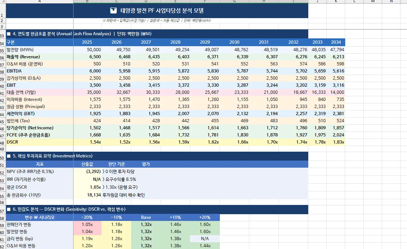
Task: Select the total cash recovery value 18,134
Action: coord(87,195)
